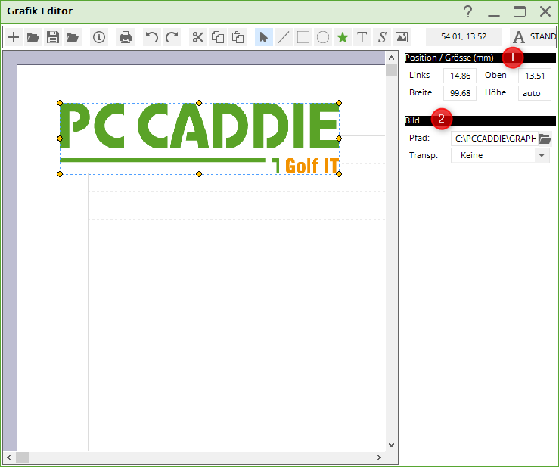Screen dimensions: 559x467
Task: Select the pointer arrow tool
Action: pos(264,37)
